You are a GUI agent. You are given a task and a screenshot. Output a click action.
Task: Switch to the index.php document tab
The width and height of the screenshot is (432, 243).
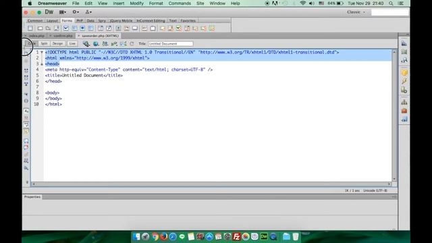pyautogui.click(x=36, y=36)
